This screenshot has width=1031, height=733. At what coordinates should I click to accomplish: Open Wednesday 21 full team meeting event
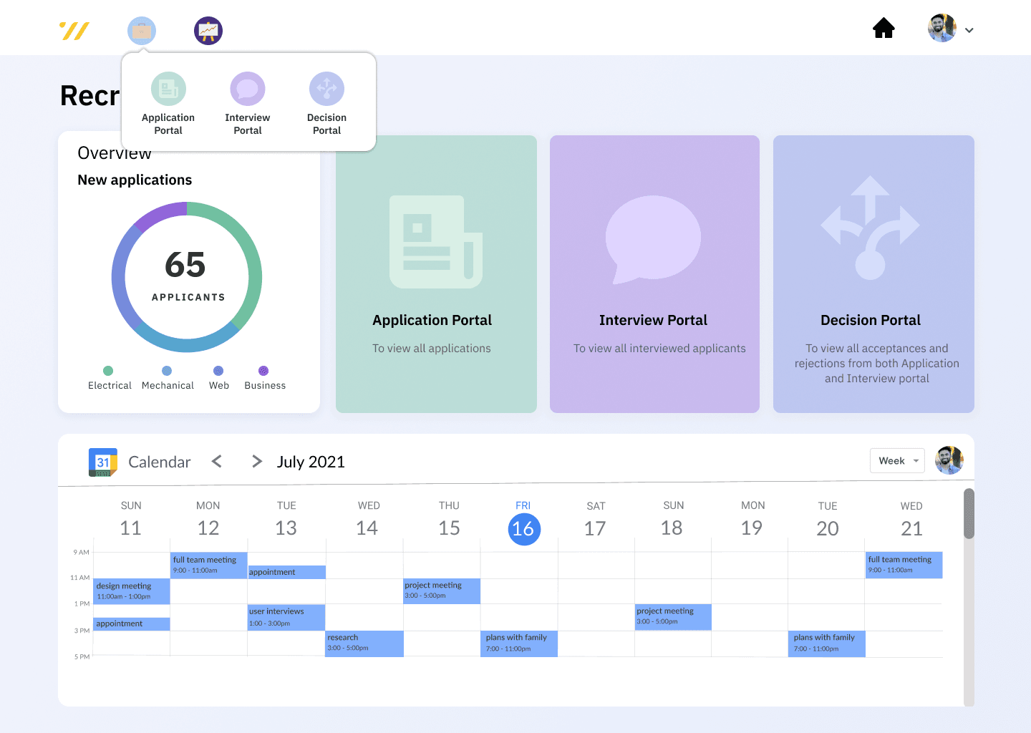point(904,565)
